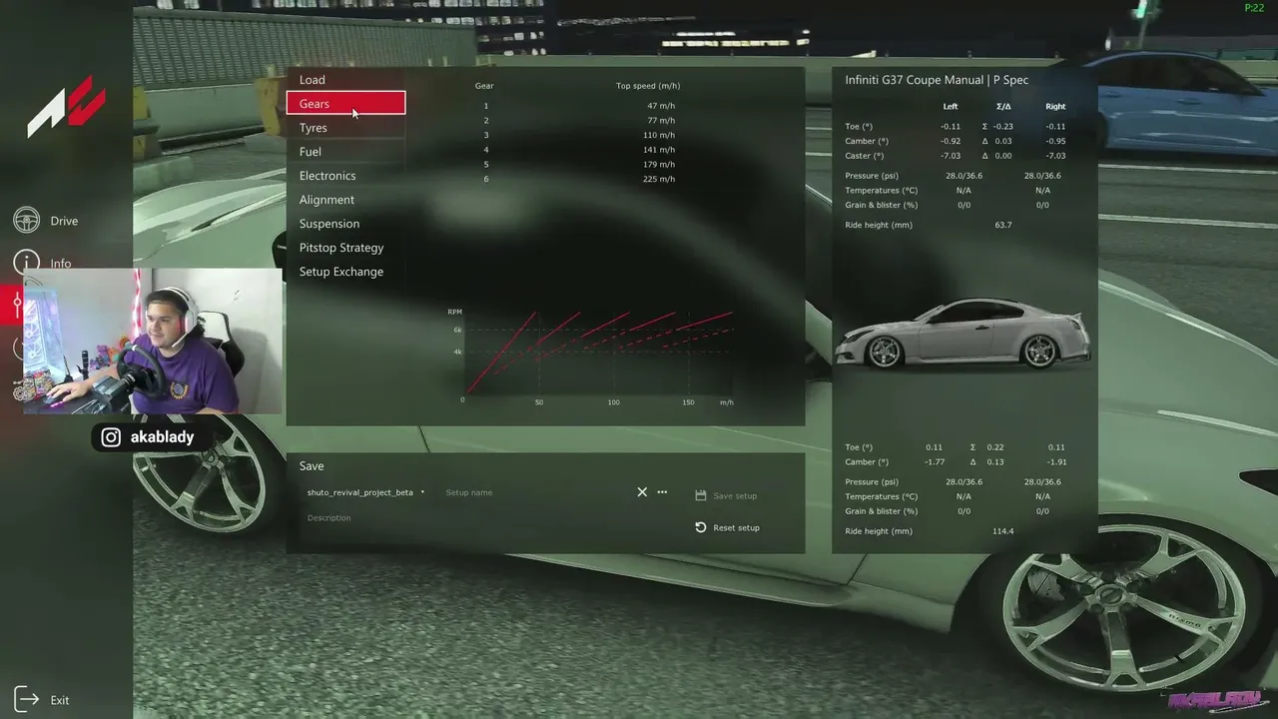Click the Save panel heading
Viewport: 1278px width, 719px height.
(312, 466)
